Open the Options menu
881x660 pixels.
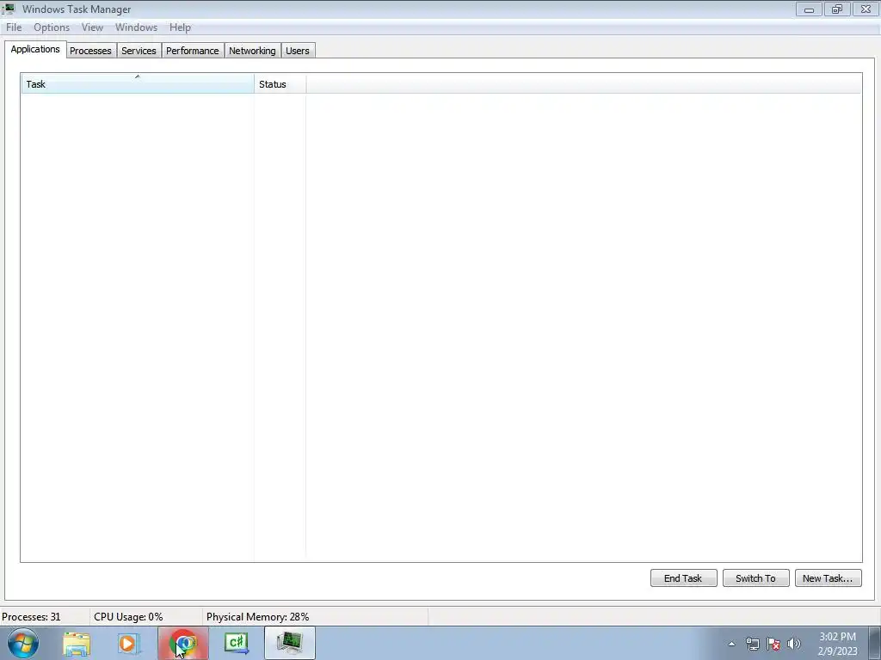tap(52, 27)
